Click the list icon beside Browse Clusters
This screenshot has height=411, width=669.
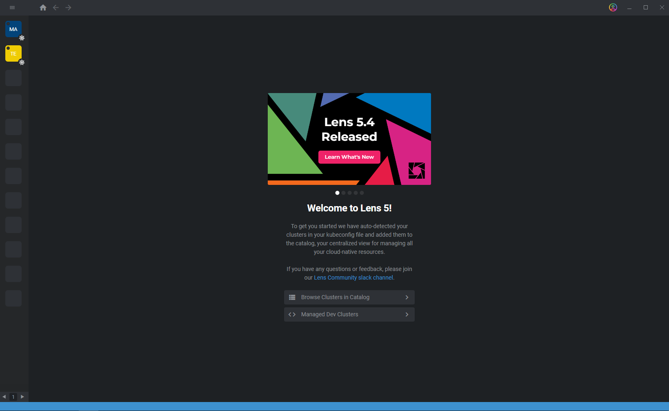point(292,297)
